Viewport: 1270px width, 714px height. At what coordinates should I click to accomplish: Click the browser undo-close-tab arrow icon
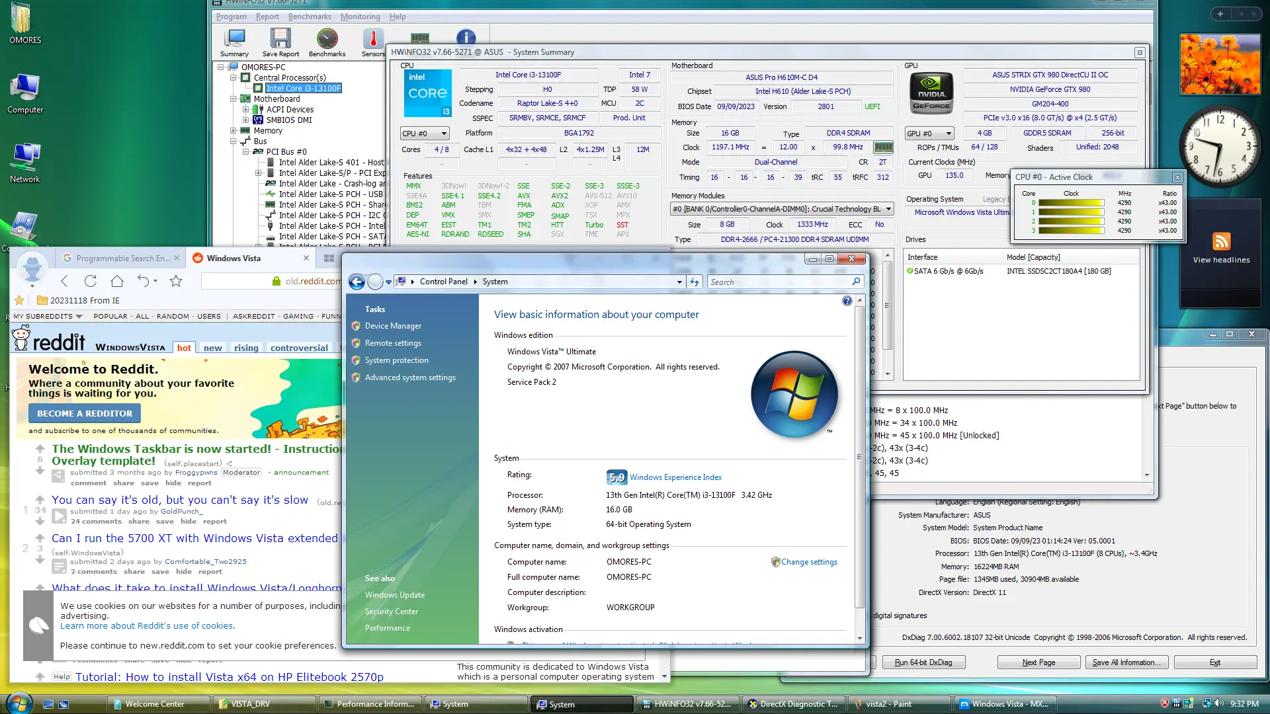144,281
